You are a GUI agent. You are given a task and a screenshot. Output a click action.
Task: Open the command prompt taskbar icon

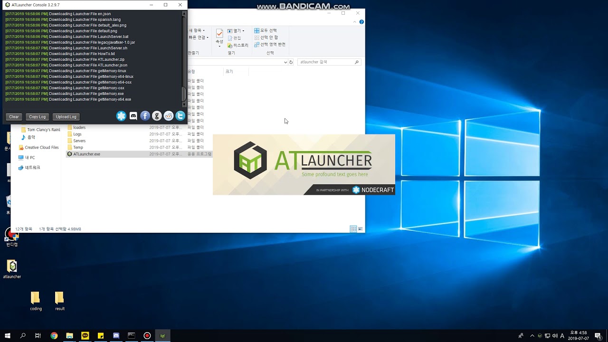tap(132, 336)
